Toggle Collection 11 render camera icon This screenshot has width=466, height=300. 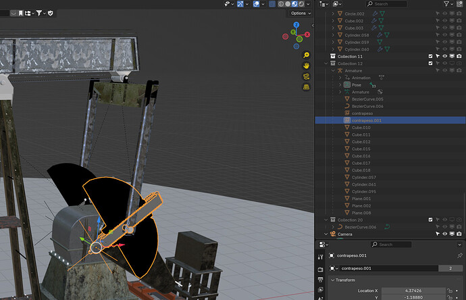point(459,56)
